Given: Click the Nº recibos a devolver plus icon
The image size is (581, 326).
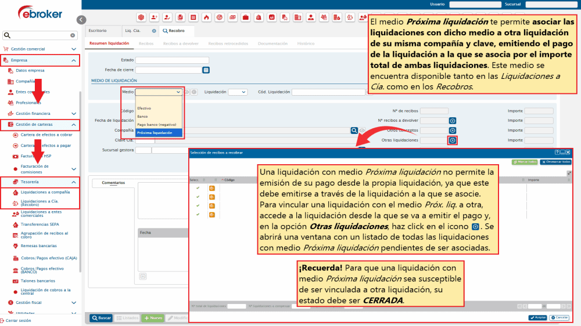Looking at the screenshot, I should click(453, 121).
